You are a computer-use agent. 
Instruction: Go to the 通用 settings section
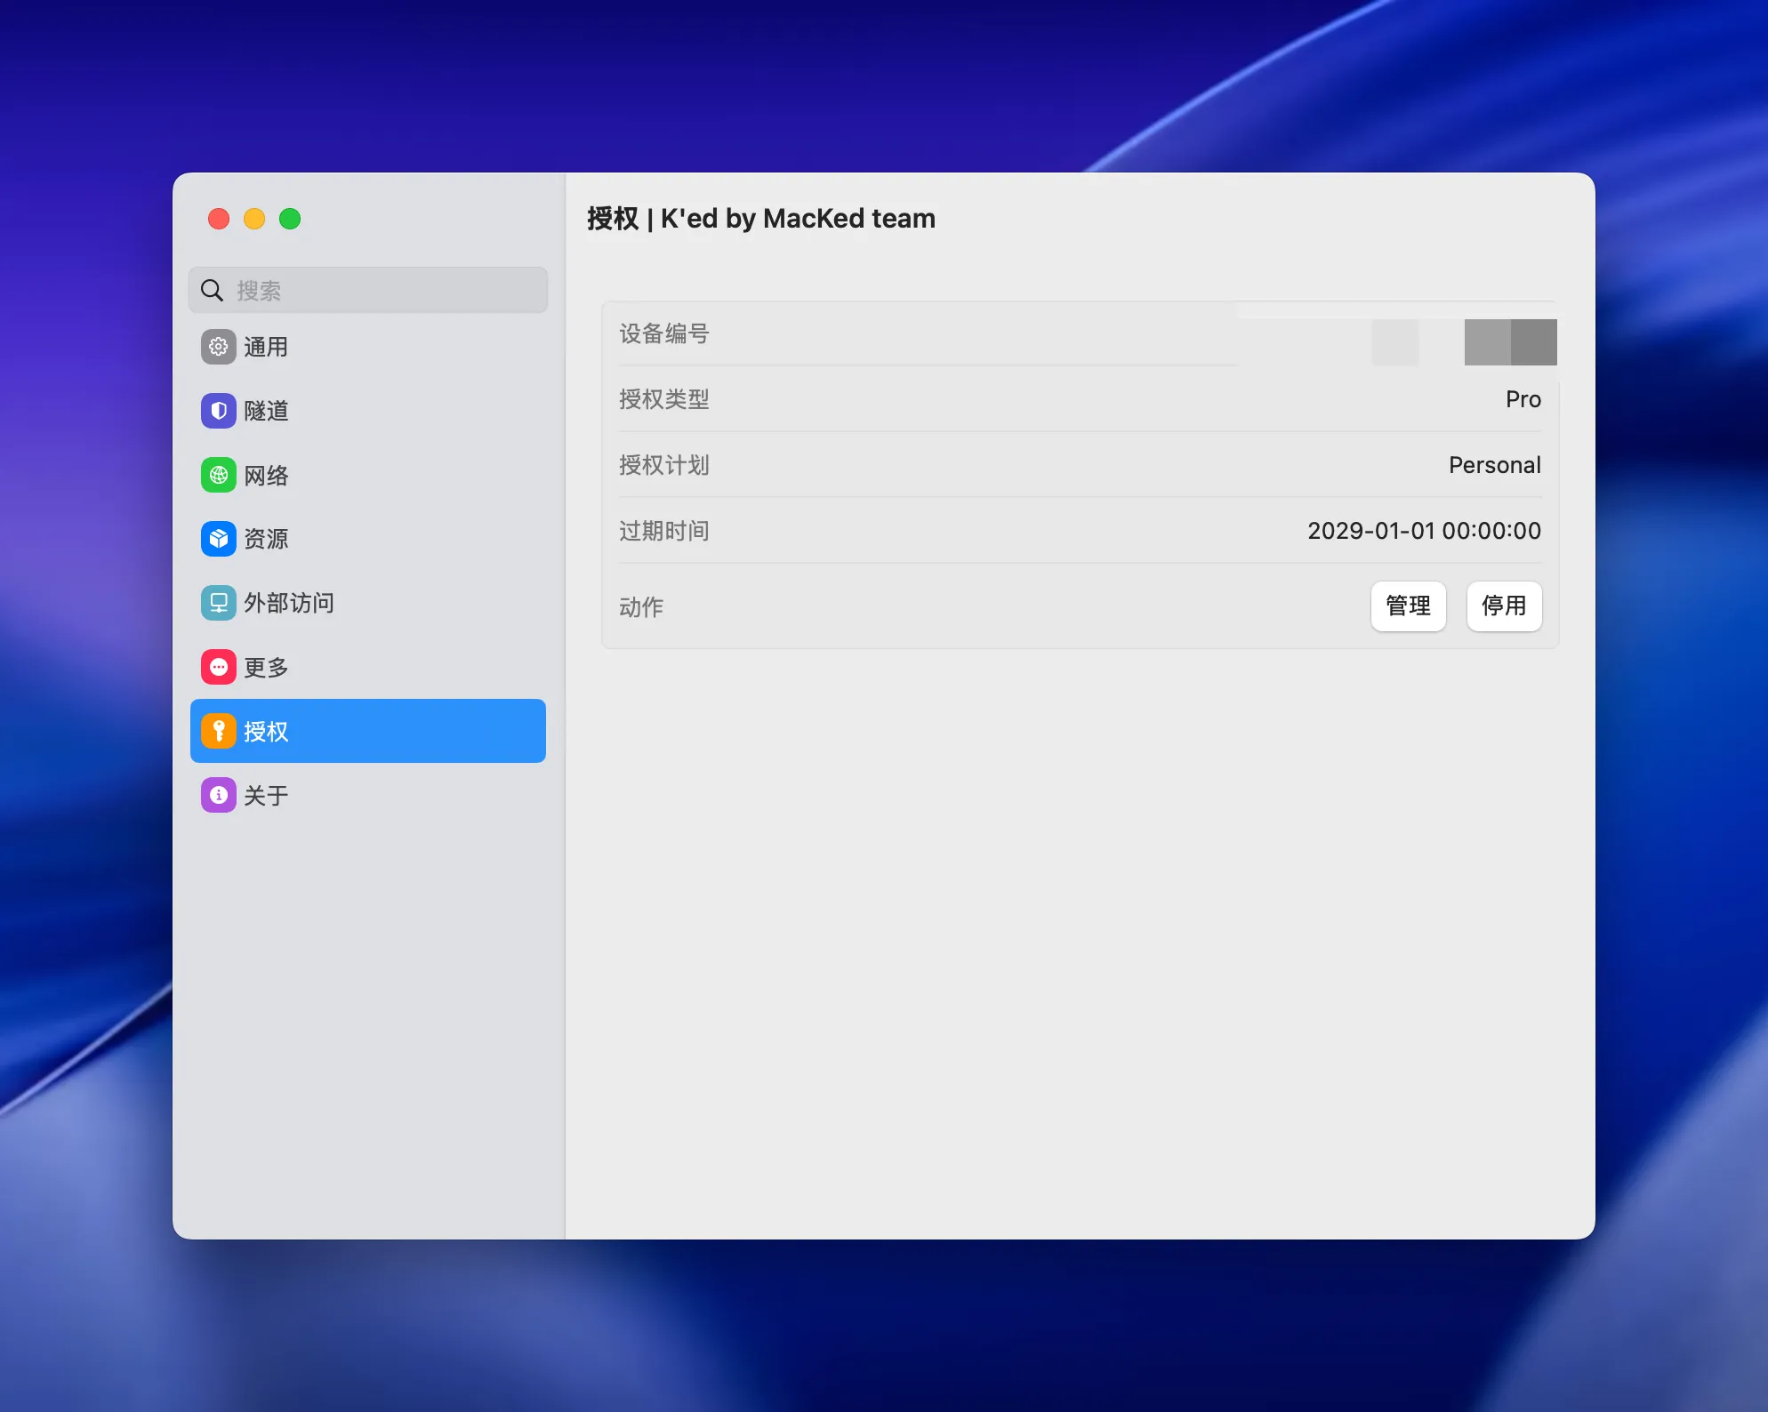point(368,347)
